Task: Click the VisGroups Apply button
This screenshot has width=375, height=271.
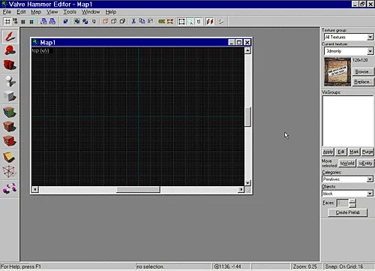Action: point(328,152)
